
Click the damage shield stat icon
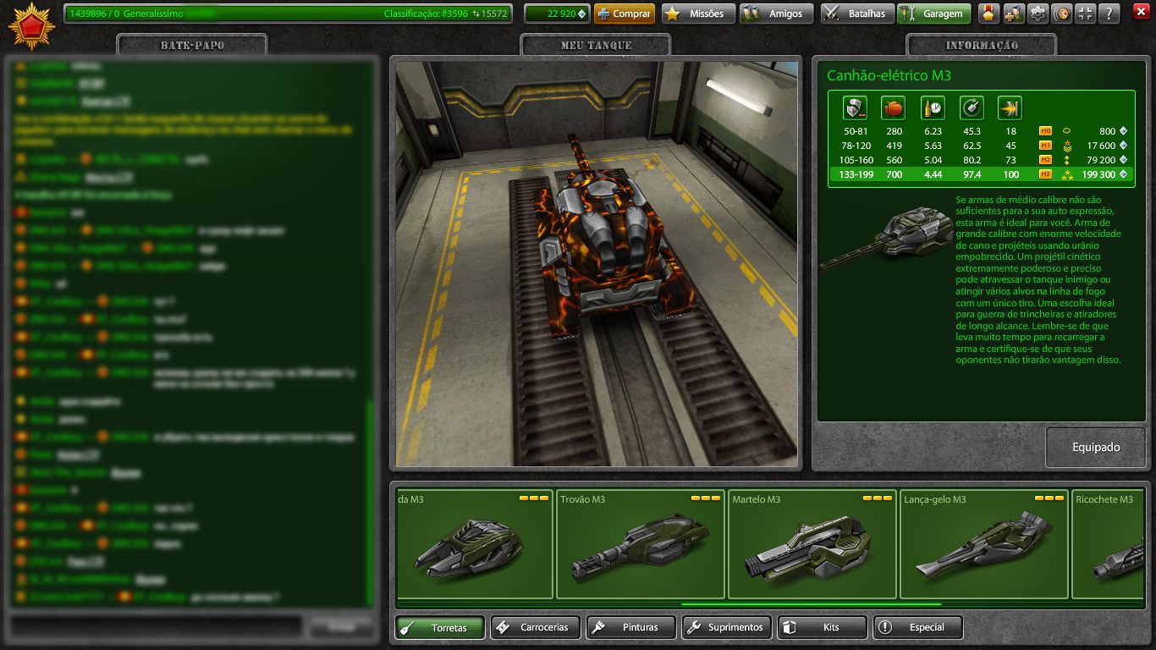tap(855, 108)
